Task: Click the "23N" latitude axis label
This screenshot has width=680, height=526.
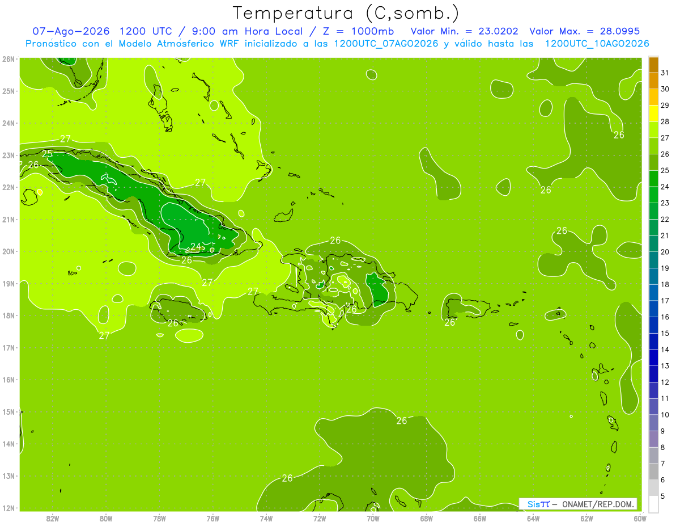Action: [x=8, y=155]
